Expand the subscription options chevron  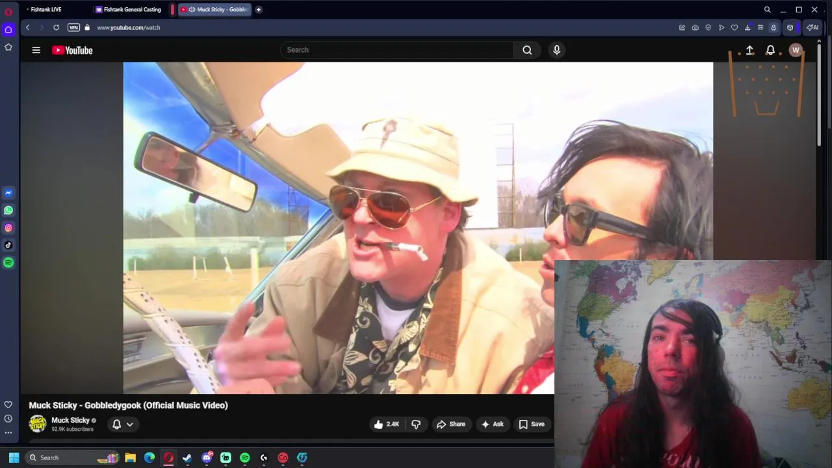tap(130, 424)
